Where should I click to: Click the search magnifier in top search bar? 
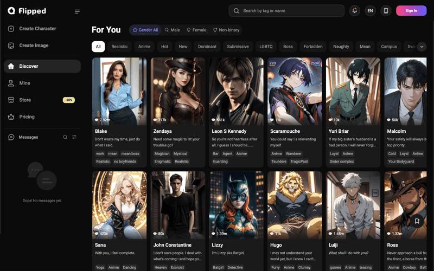click(236, 11)
